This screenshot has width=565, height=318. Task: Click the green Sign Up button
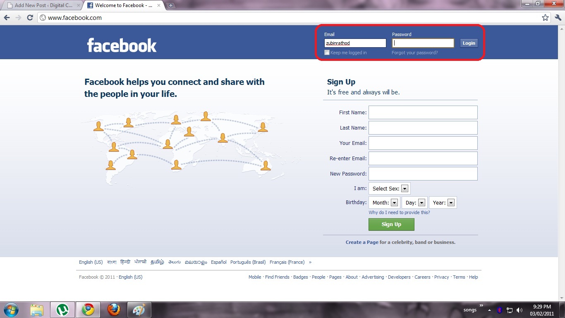tap(391, 224)
